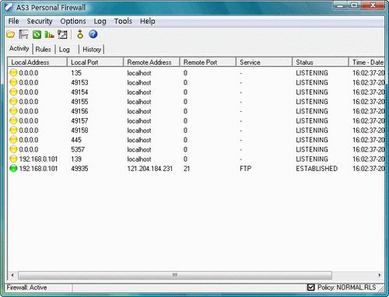
Task: Click yellow status icon for port 49153
Action: [x=13, y=82]
